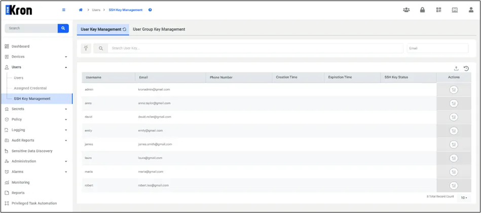Click the screen monitor icon in header
The height and width of the screenshot is (213, 481).
pyautogui.click(x=455, y=10)
